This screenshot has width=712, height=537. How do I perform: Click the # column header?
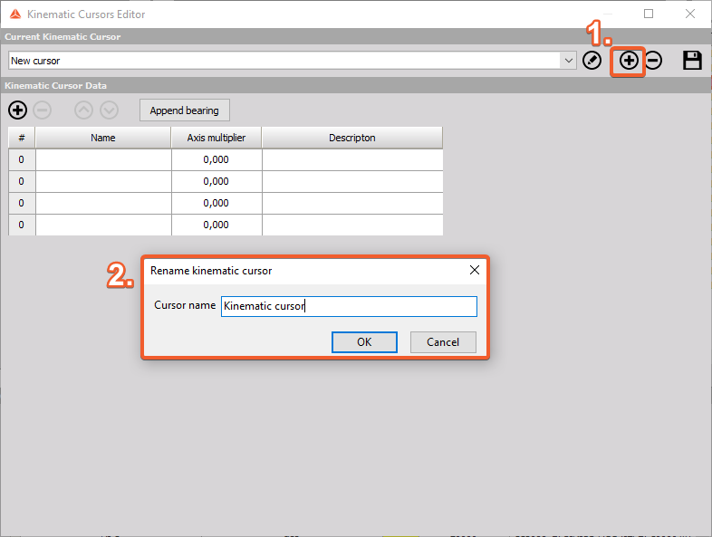click(x=22, y=138)
